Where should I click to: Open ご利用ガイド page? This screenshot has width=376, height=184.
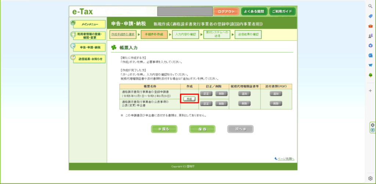coord(282,11)
